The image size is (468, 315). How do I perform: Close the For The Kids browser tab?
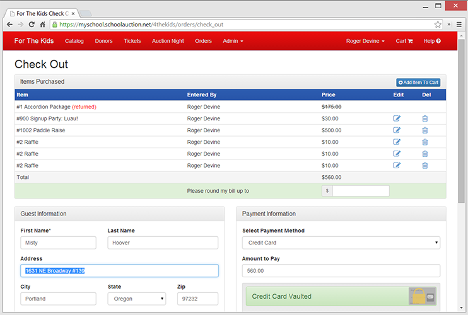(x=73, y=13)
